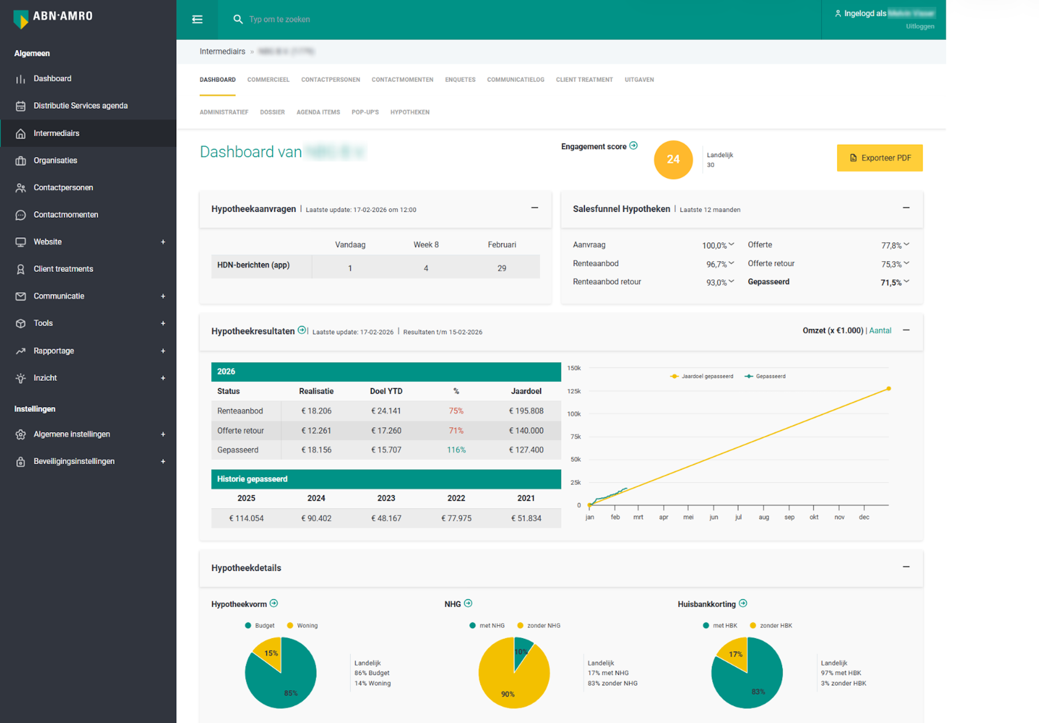Toggle Woning legend in Hypotheekvorm chart
The height and width of the screenshot is (723, 1039).
[x=302, y=625]
